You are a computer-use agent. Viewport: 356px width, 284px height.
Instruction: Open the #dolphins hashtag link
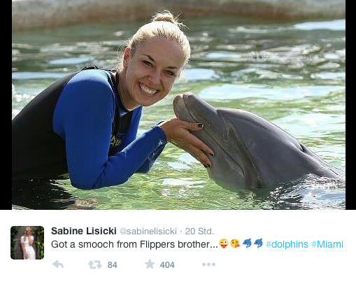click(287, 244)
